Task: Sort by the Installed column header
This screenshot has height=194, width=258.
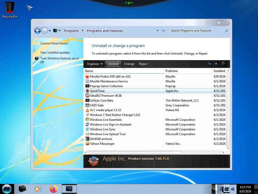Action: pos(220,71)
